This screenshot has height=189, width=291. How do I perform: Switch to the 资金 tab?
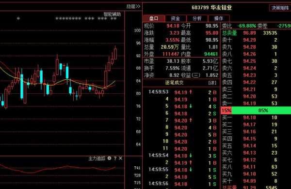(x=176, y=18)
